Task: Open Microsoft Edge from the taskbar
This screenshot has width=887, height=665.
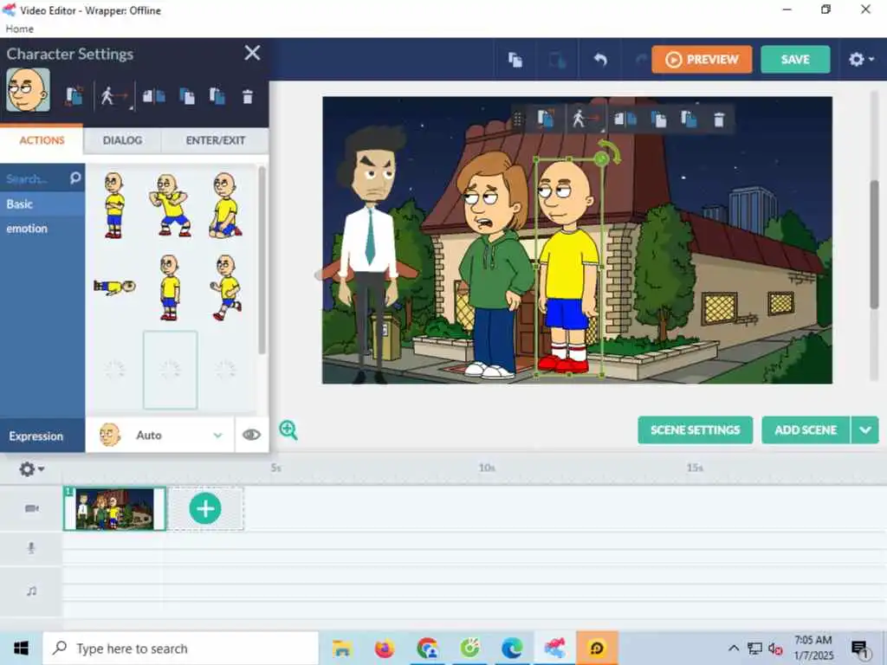Action: coord(512,648)
